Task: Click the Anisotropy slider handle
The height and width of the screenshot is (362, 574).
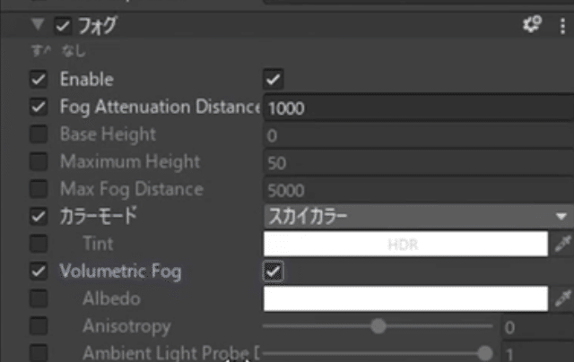Action: pos(378,326)
